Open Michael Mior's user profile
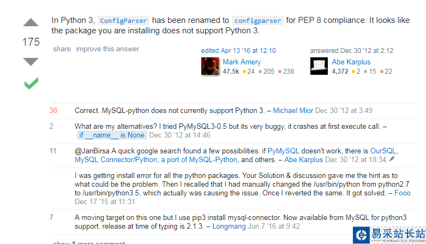This screenshot has width=426, height=244. [x=293, y=110]
